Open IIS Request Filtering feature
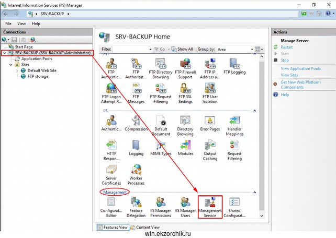 pos(234,150)
